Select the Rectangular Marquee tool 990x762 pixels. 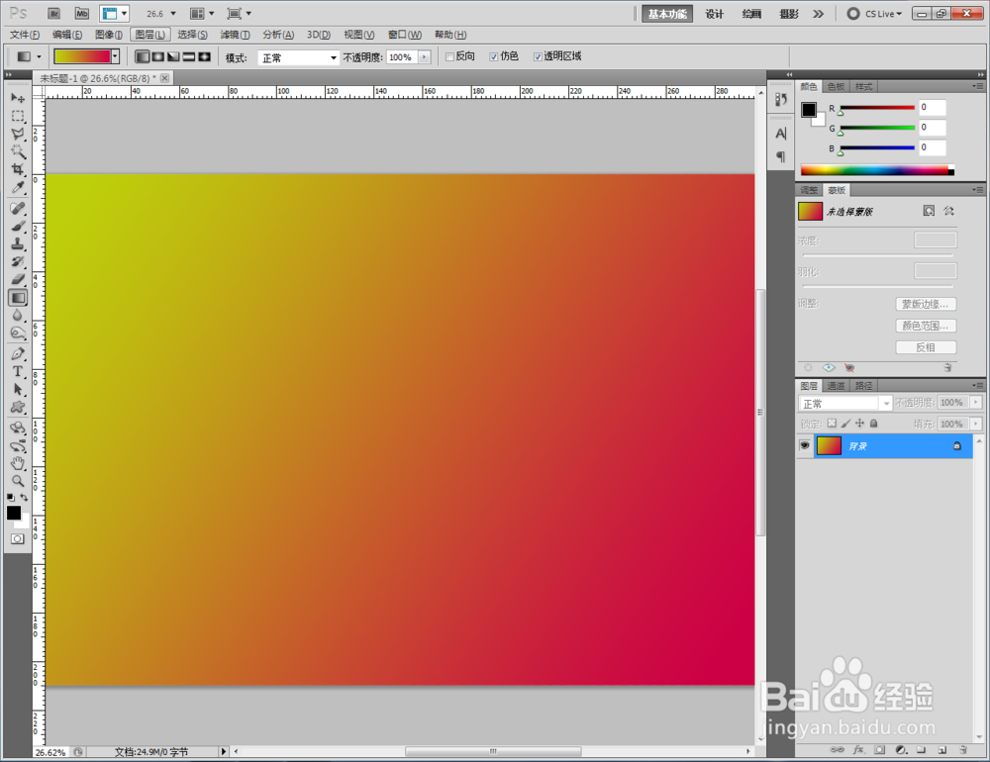pos(18,116)
